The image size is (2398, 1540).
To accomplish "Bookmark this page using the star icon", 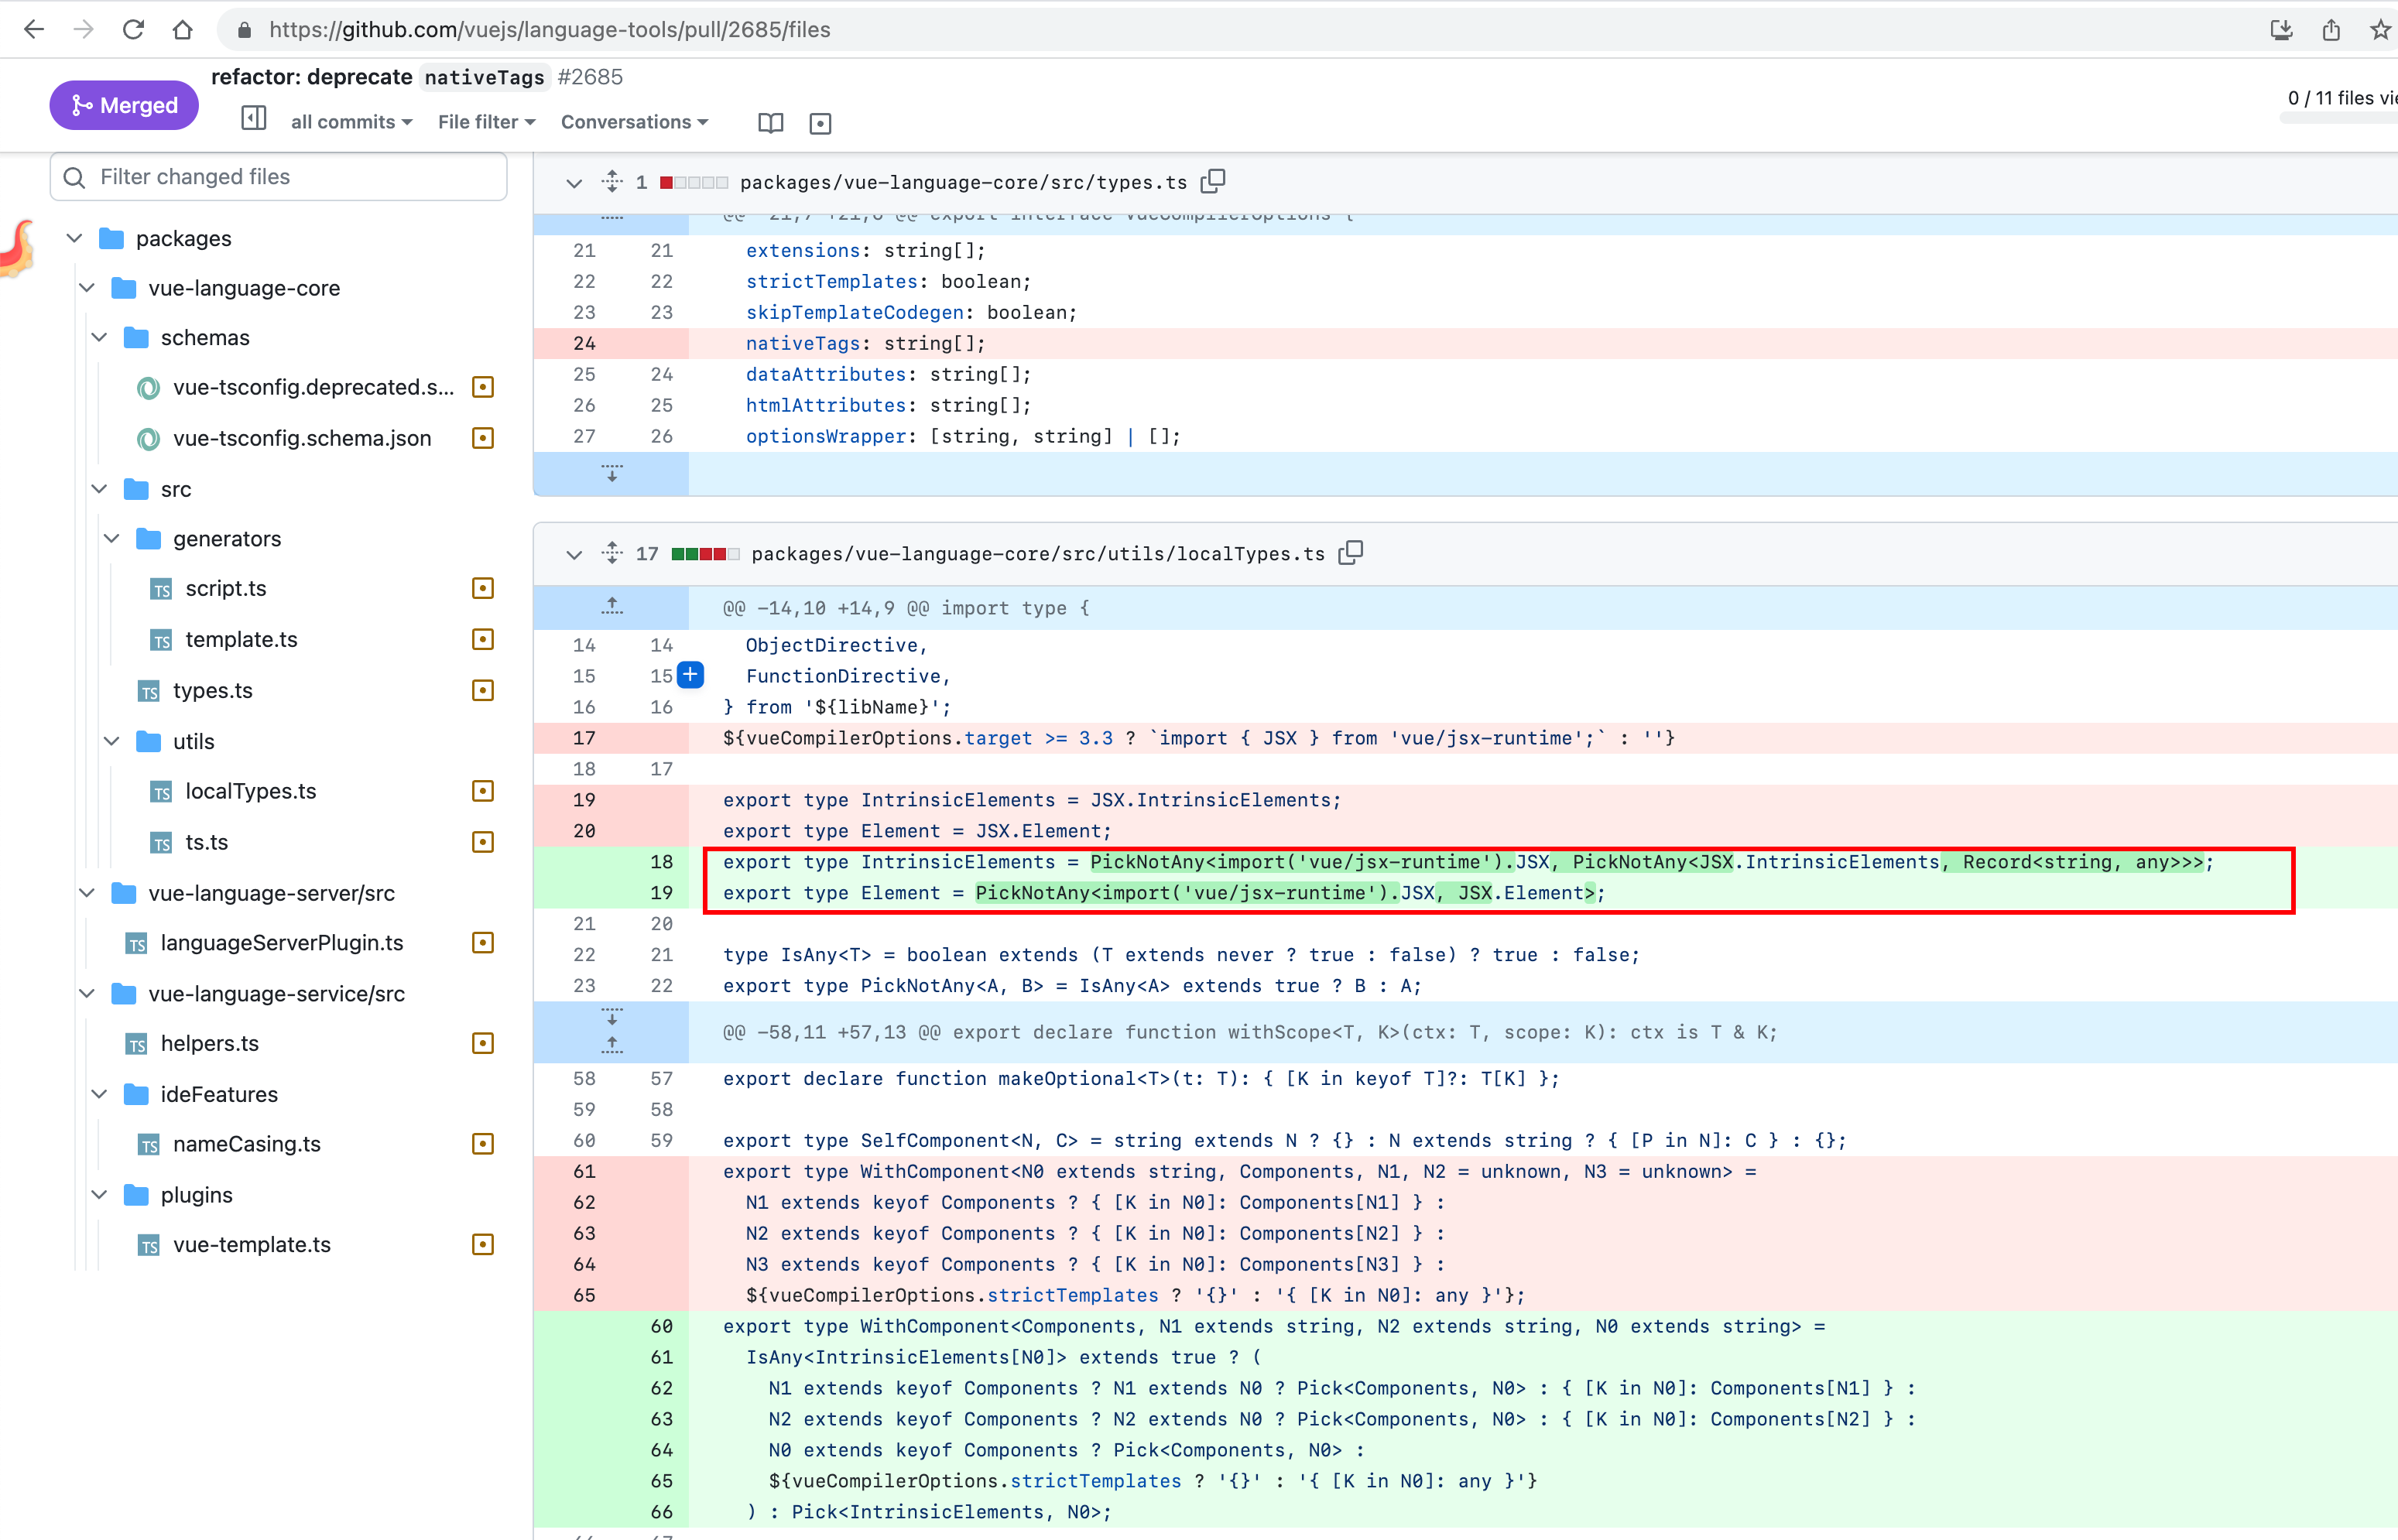I will 2381,29.
